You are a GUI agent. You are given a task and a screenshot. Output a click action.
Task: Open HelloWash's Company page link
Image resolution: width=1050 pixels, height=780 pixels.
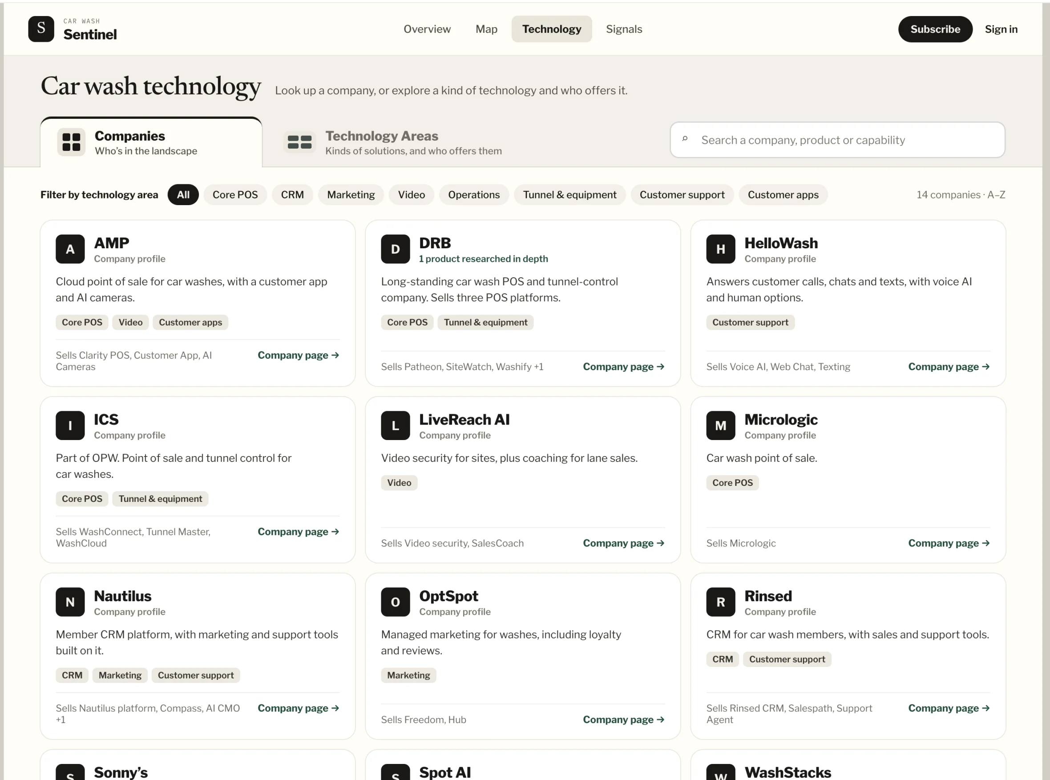coord(949,366)
